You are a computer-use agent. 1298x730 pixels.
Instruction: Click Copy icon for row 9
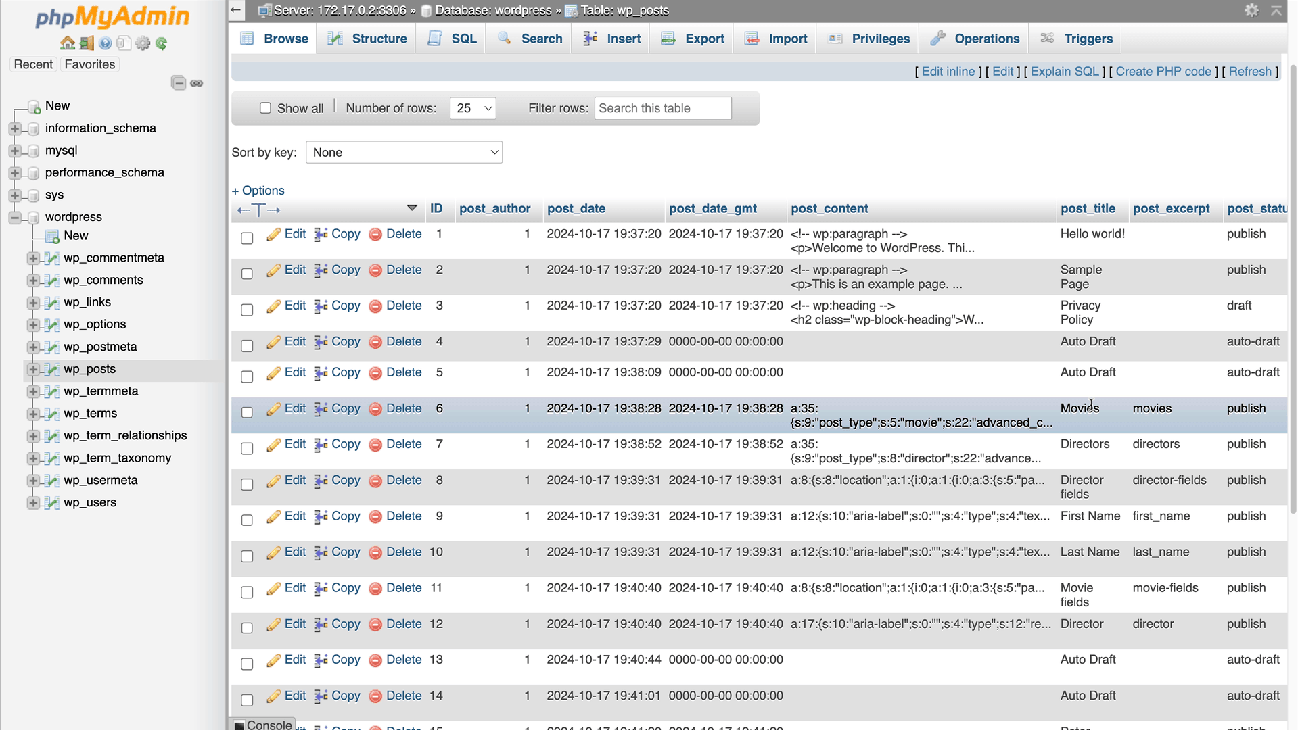point(321,516)
